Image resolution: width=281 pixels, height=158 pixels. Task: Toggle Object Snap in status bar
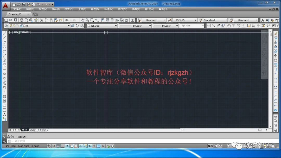[x=72, y=146]
